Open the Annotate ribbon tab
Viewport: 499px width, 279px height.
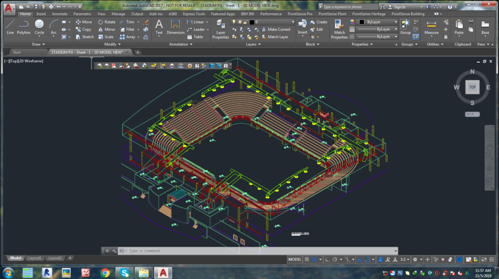[x=59, y=14]
